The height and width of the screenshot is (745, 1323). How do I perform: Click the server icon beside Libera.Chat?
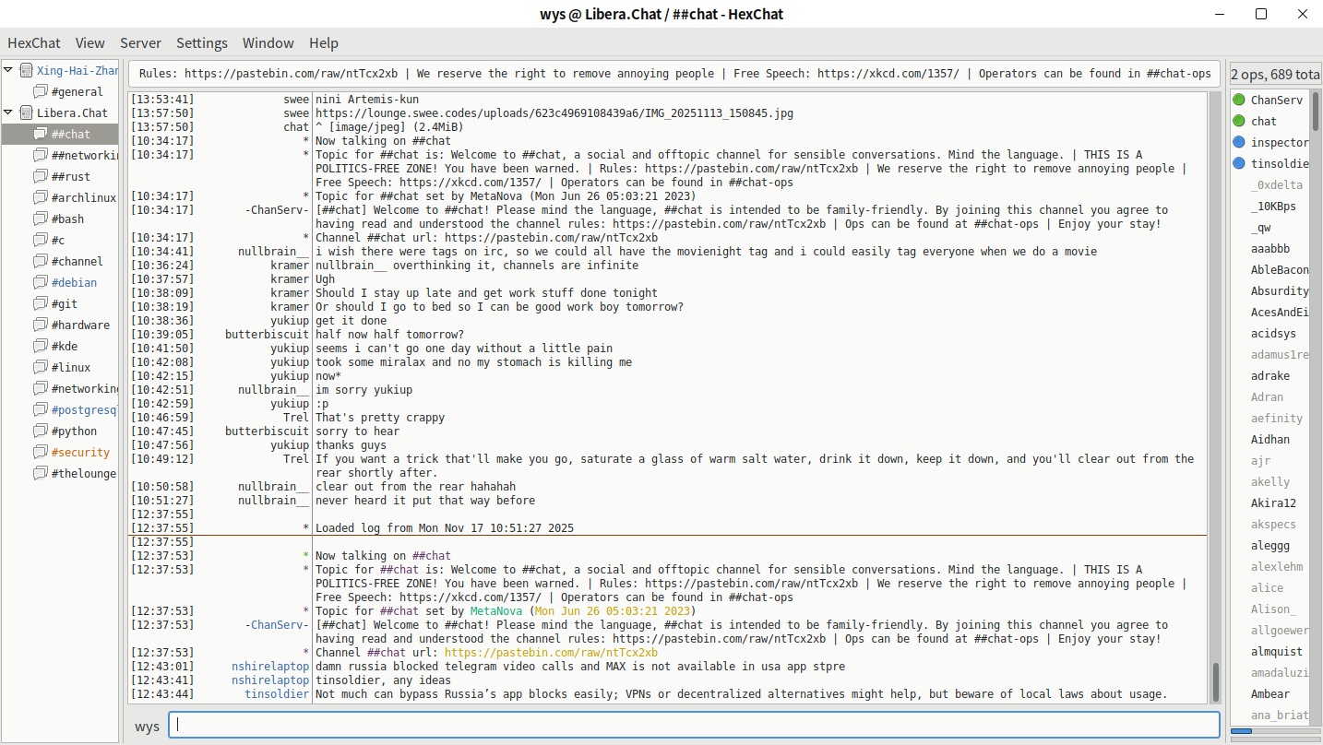coord(26,112)
